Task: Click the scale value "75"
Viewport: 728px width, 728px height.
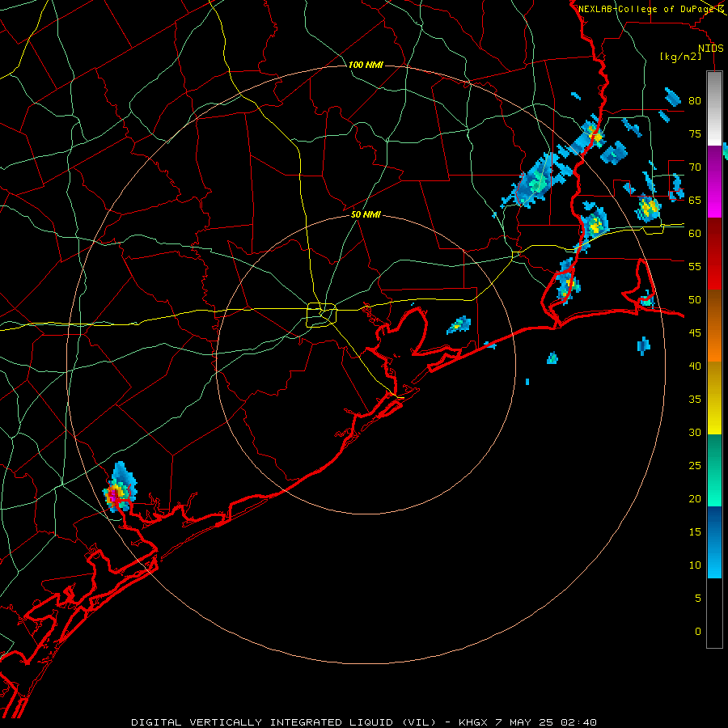Action: [x=695, y=133]
